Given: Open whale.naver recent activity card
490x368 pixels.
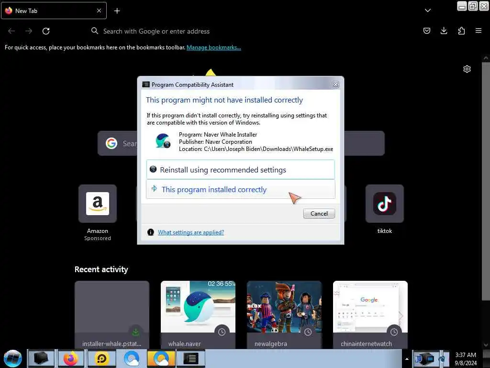Looking at the screenshot, I should click(x=198, y=315).
